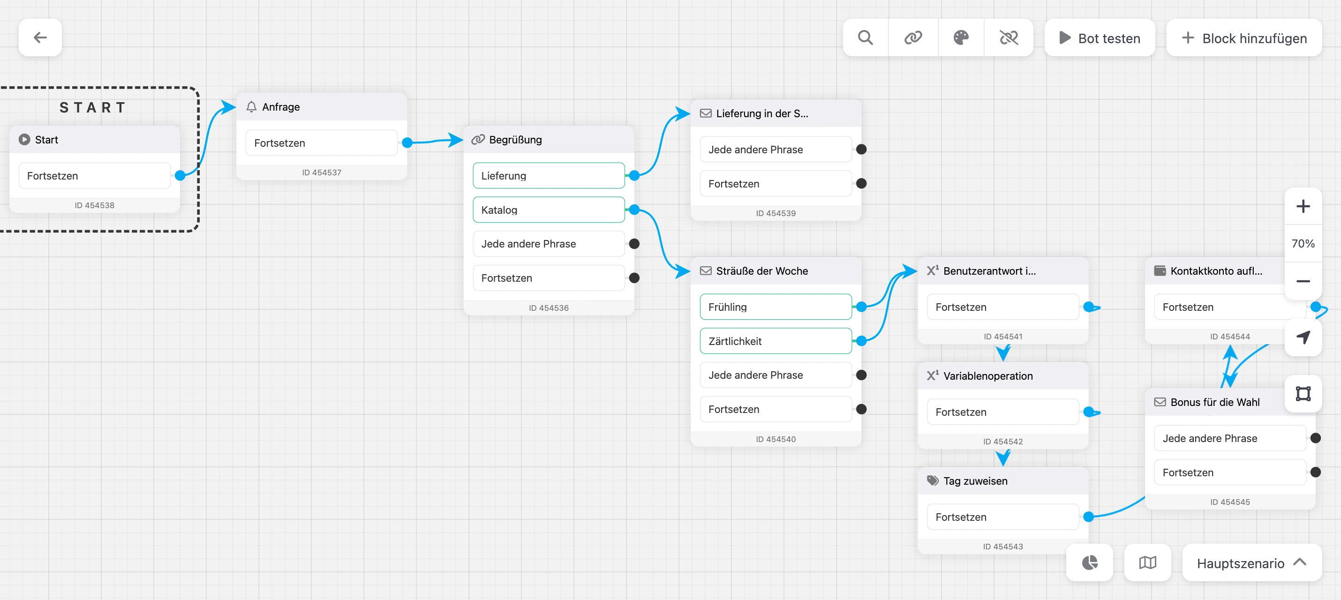This screenshot has height=600, width=1341.
Task: Run the Bot testen button
Action: click(x=1100, y=37)
